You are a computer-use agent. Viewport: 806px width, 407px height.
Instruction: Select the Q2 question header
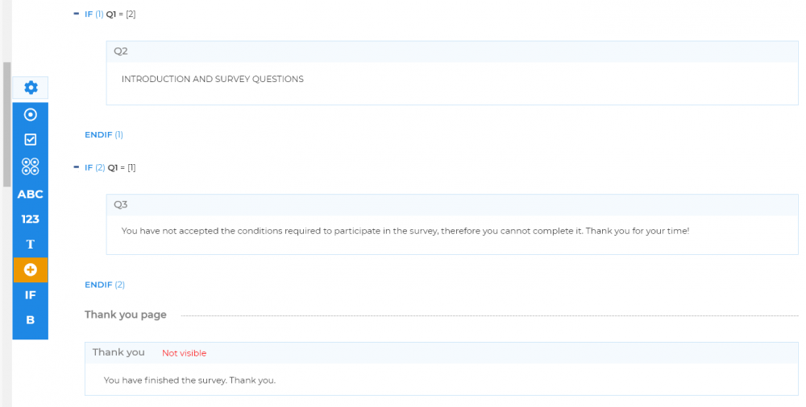tap(452, 51)
